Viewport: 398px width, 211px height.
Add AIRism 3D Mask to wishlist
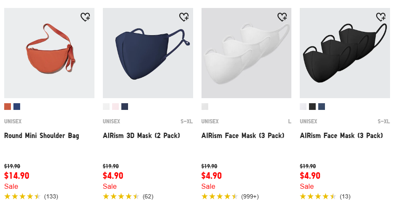click(x=184, y=17)
